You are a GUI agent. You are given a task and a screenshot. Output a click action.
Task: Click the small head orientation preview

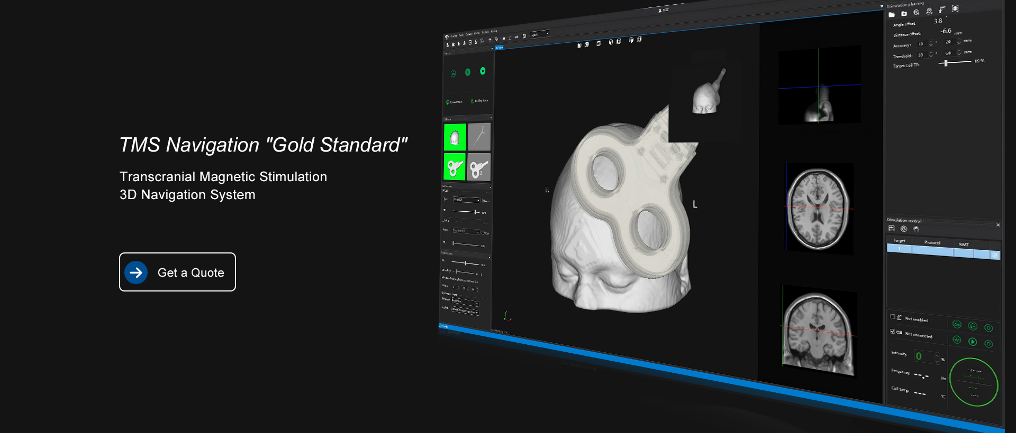pyautogui.click(x=708, y=91)
